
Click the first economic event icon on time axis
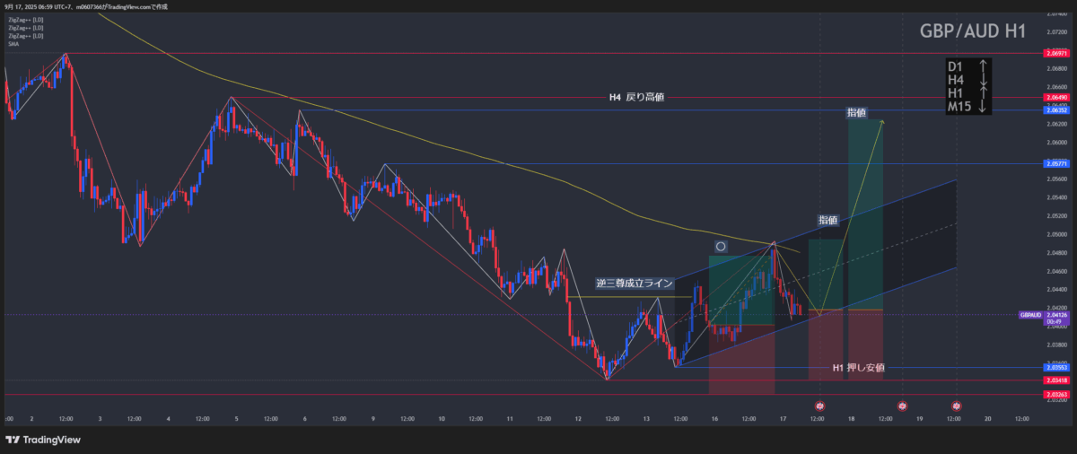pyautogui.click(x=819, y=406)
